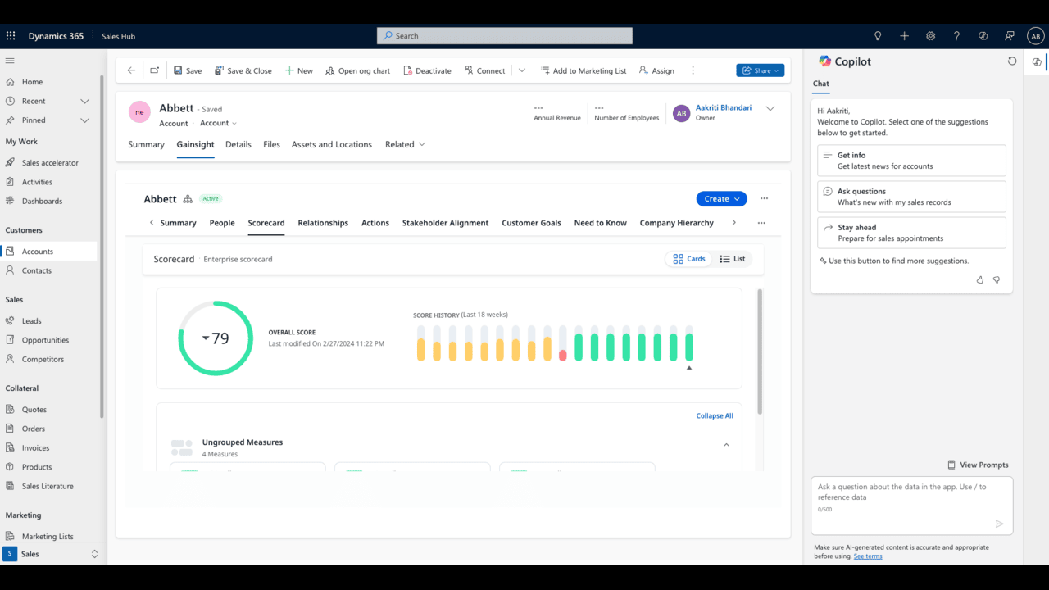Open the Summary form tab
This screenshot has width=1049, height=590.
[x=146, y=144]
